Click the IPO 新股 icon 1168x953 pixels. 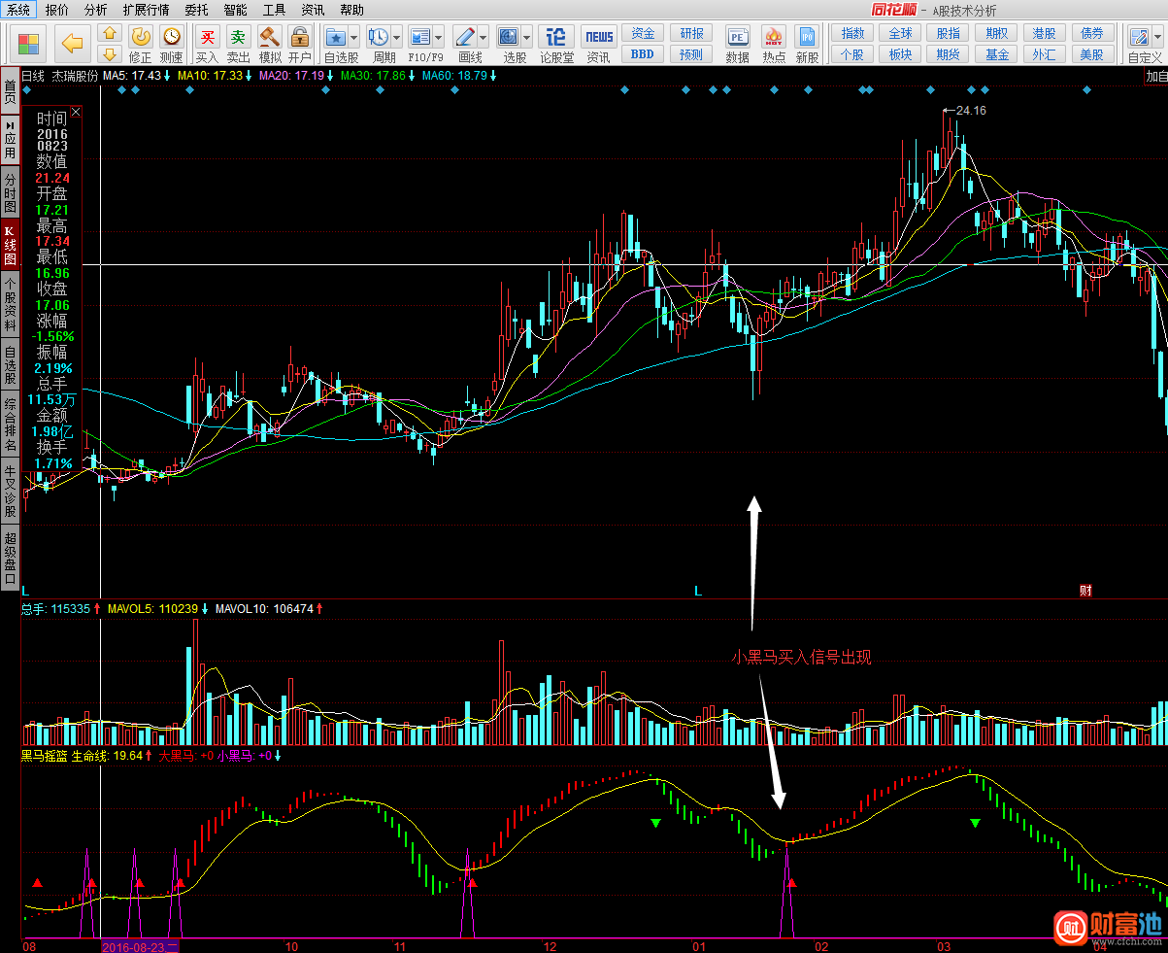pos(807,37)
